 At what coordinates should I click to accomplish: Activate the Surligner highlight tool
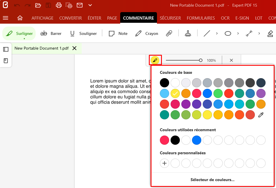point(19,33)
